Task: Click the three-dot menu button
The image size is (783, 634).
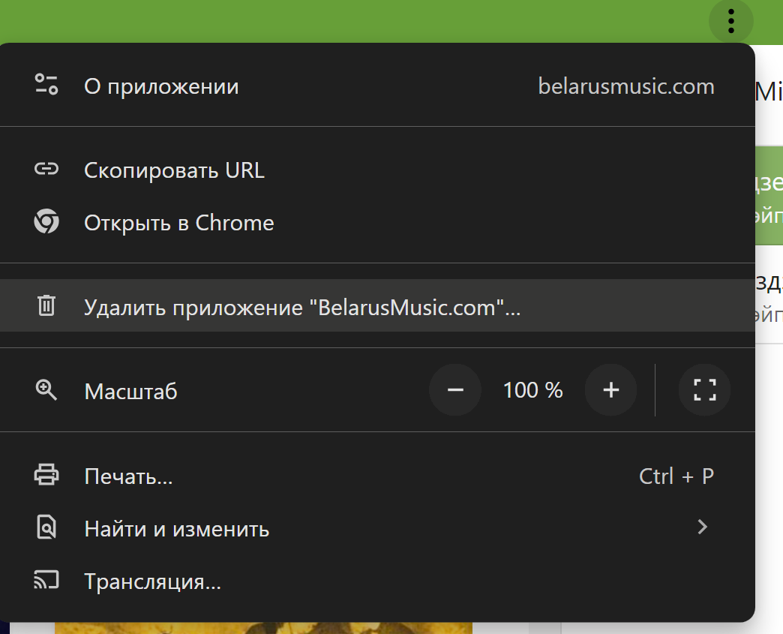Action: pyautogui.click(x=730, y=21)
